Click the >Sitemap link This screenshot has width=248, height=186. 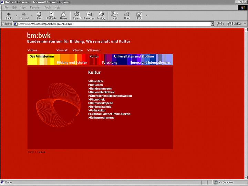point(94,50)
